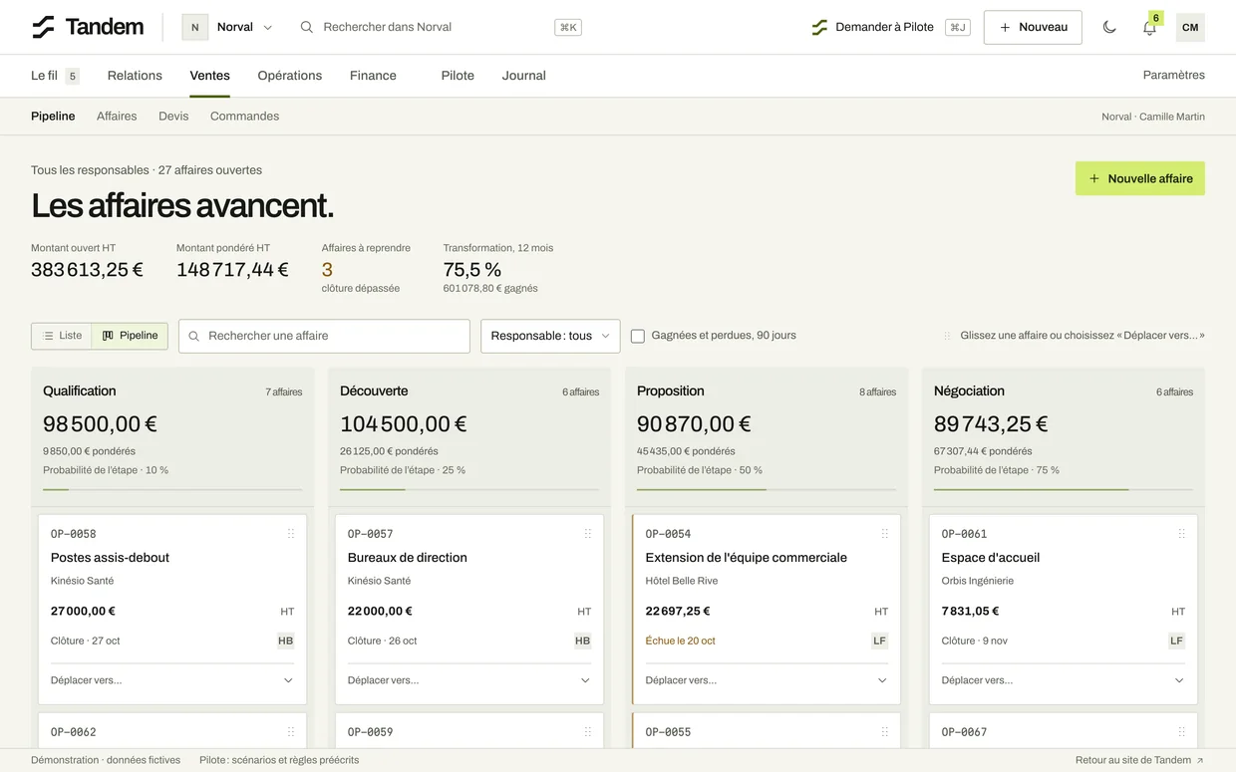Focus the Rechercher une affaire field

pyautogui.click(x=324, y=336)
